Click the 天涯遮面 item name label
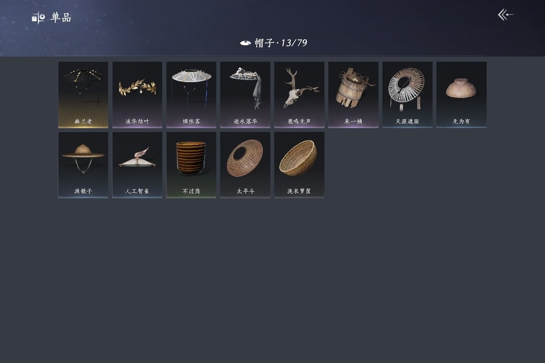Screen dimensions: 545x363 click(407, 121)
